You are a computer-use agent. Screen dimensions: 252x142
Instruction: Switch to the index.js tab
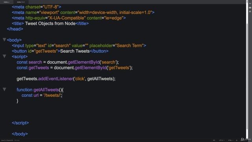6,2
